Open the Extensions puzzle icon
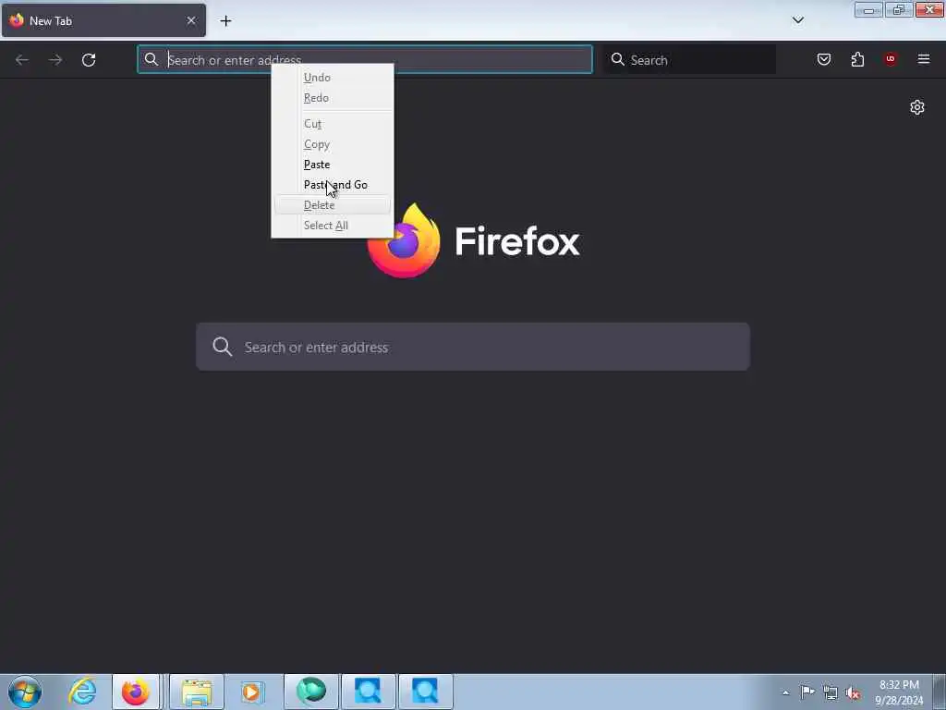The width and height of the screenshot is (946, 710). point(857,59)
